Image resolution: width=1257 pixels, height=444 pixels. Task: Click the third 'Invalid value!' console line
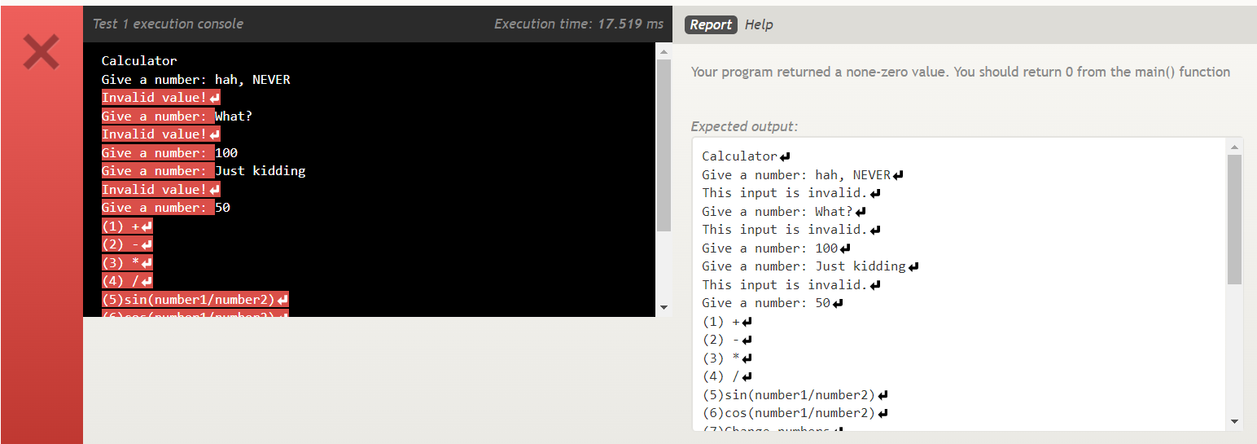(x=160, y=189)
